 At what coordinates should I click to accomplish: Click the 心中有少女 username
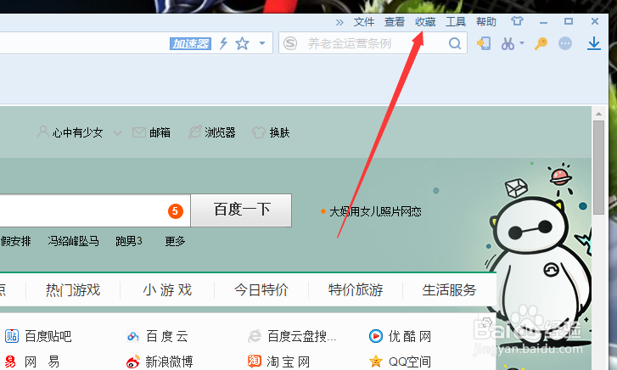tap(77, 132)
